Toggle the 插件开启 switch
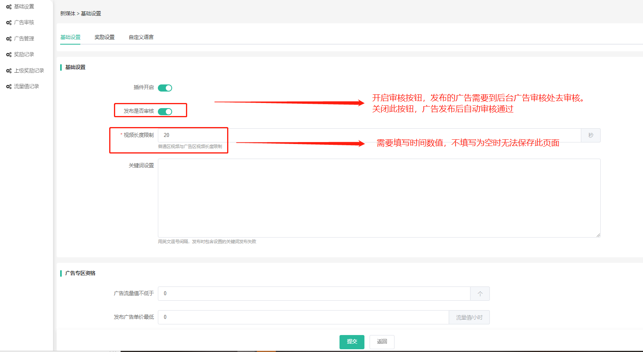The height and width of the screenshot is (352, 643). point(165,88)
